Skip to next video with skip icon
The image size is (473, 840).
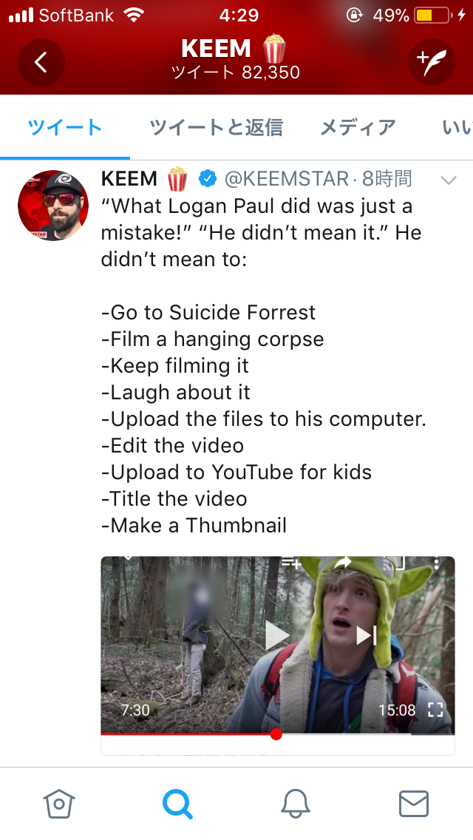click(367, 636)
